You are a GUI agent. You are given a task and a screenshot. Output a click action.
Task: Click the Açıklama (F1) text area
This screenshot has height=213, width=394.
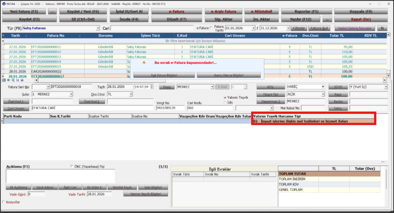[60, 176]
